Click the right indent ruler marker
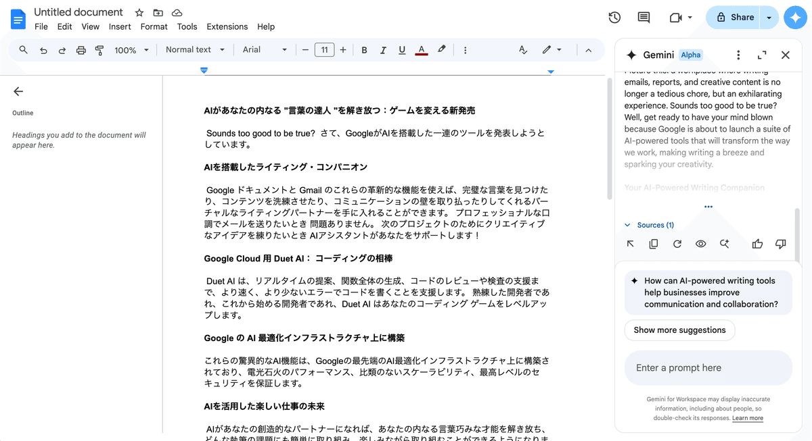 (551, 71)
